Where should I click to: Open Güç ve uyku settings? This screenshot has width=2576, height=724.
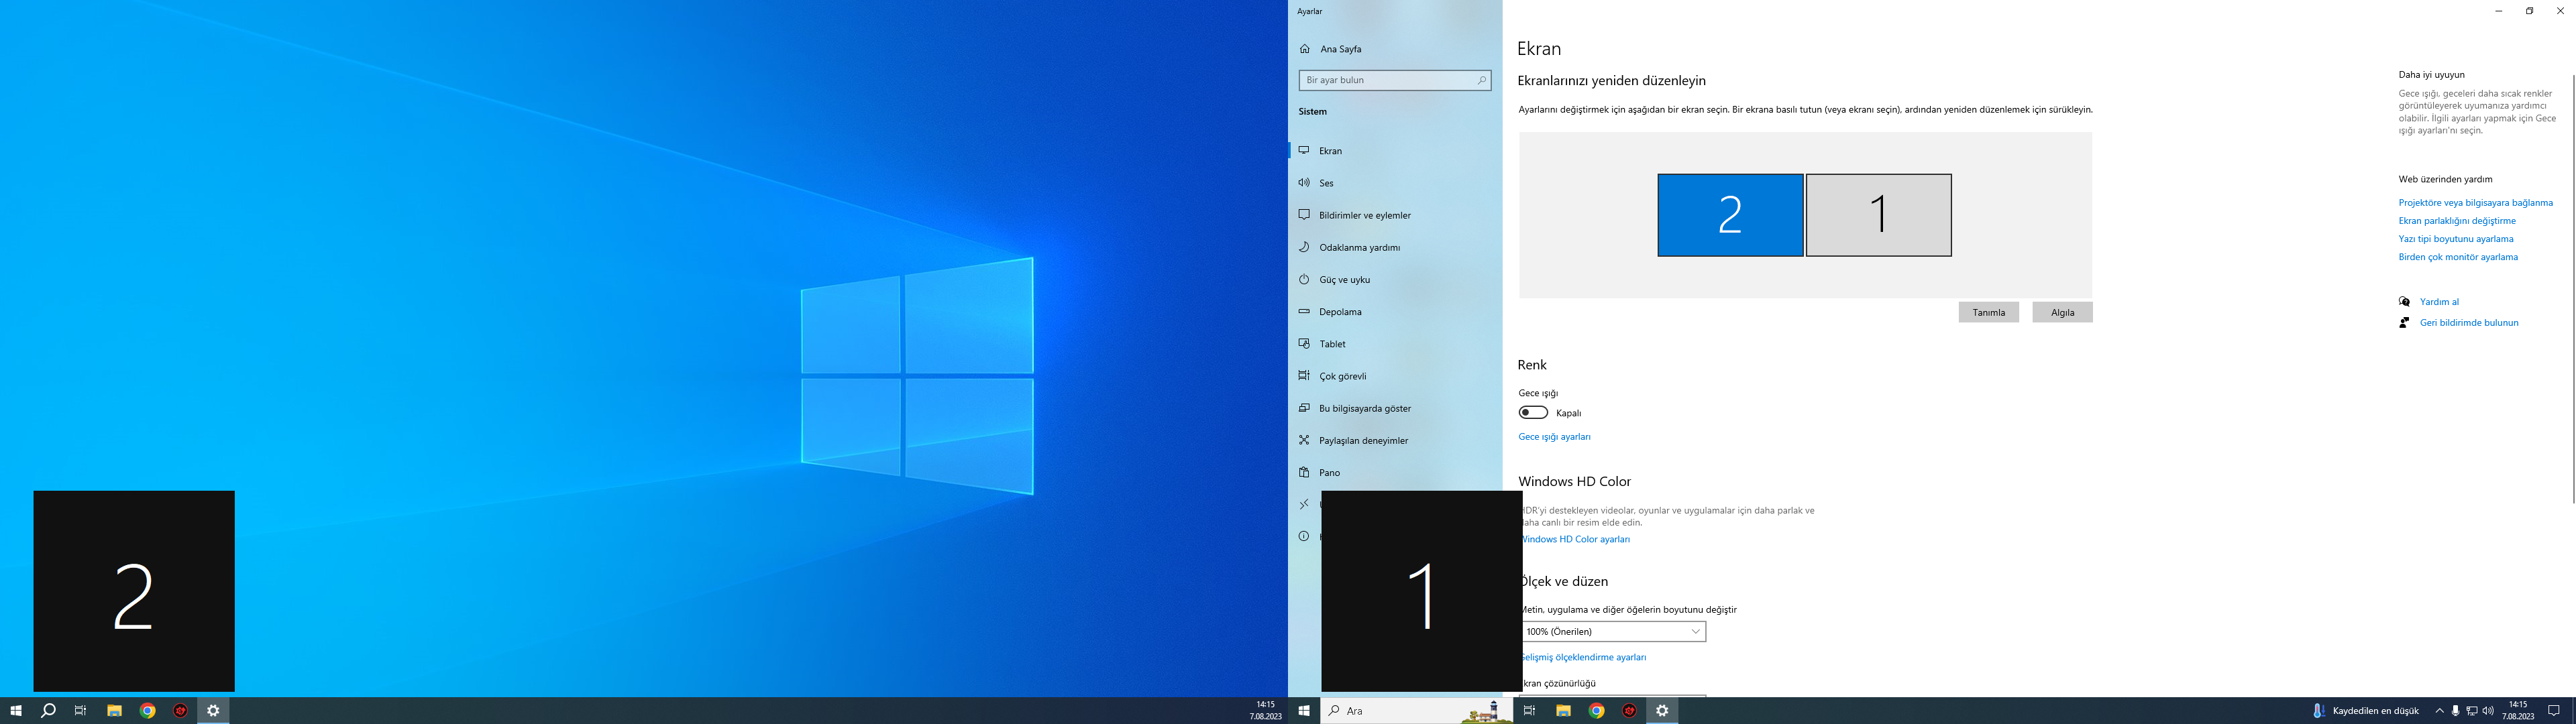click(x=1394, y=280)
